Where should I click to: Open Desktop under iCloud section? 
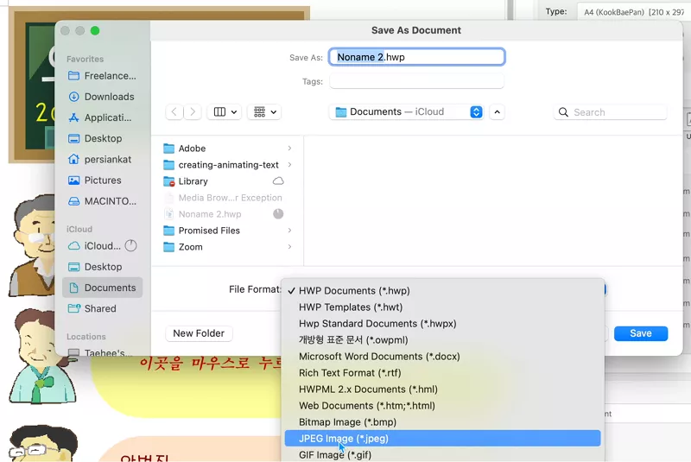click(x=102, y=267)
